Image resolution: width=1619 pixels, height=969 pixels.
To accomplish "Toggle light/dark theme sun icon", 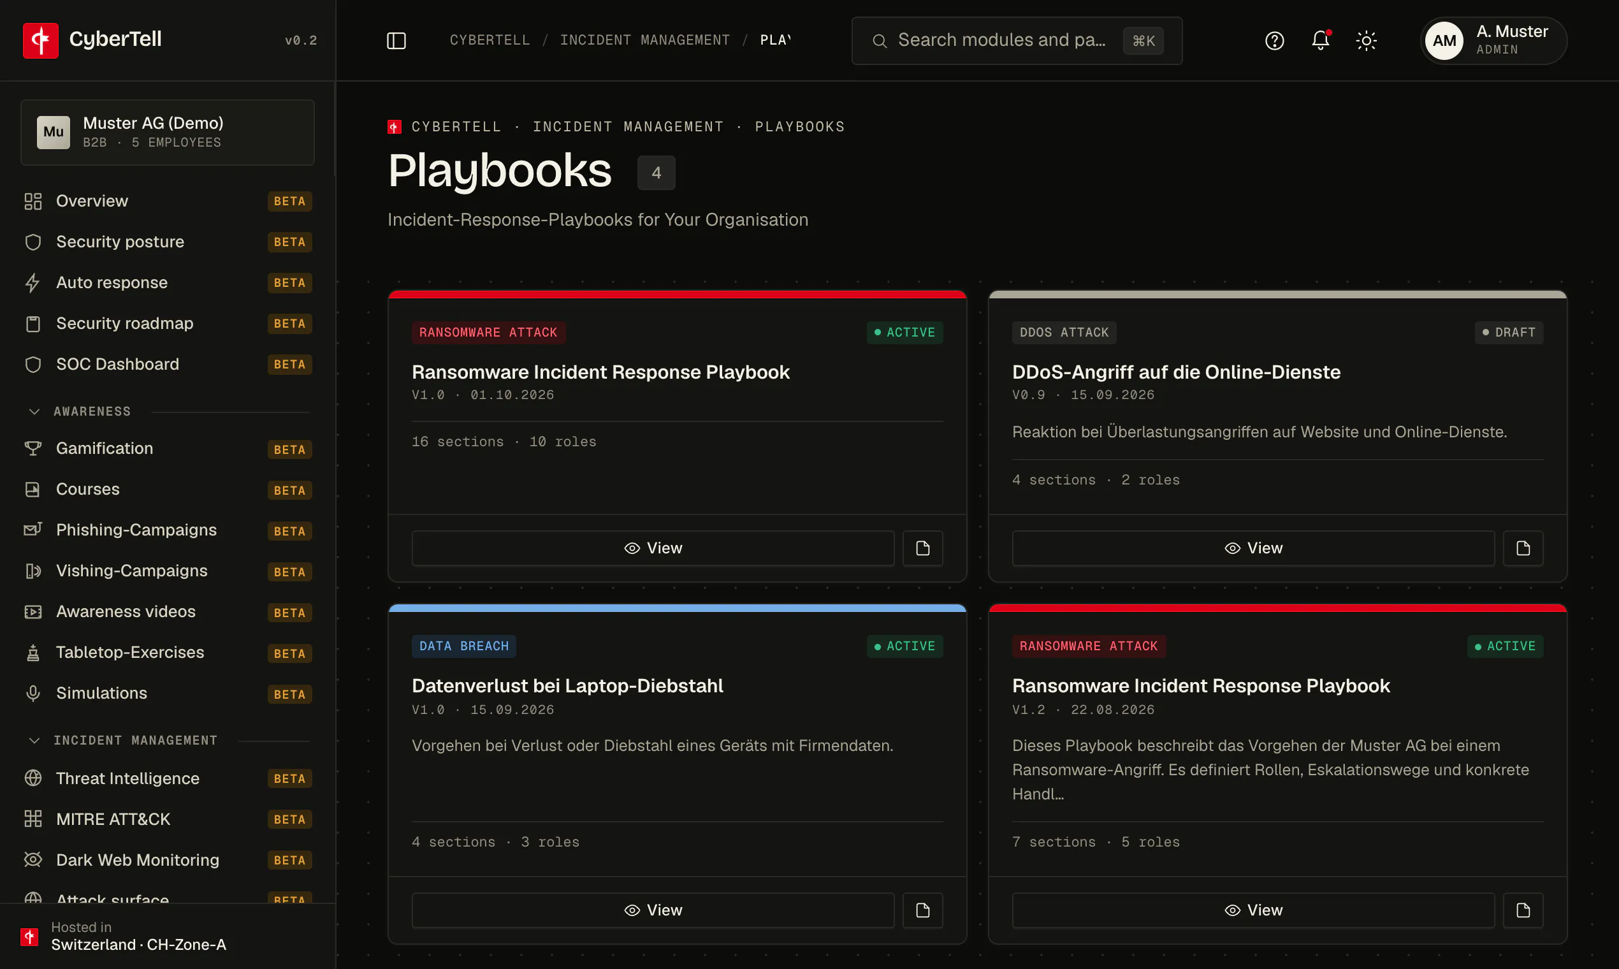I will click(1366, 41).
